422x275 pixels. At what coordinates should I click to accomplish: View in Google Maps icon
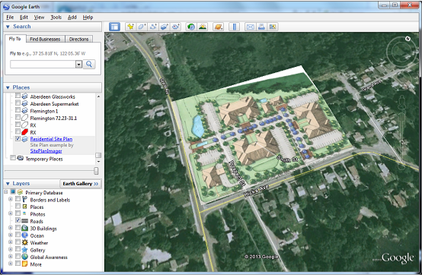pyautogui.click(x=273, y=27)
